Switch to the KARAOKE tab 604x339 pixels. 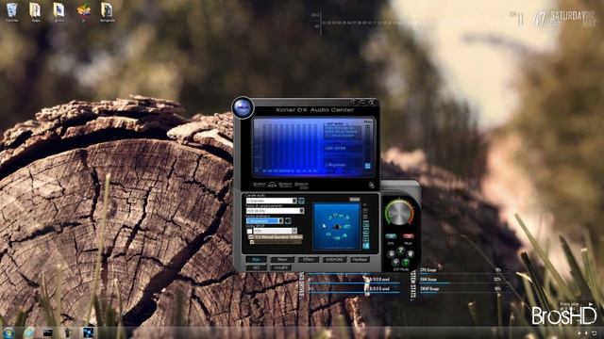coord(335,260)
